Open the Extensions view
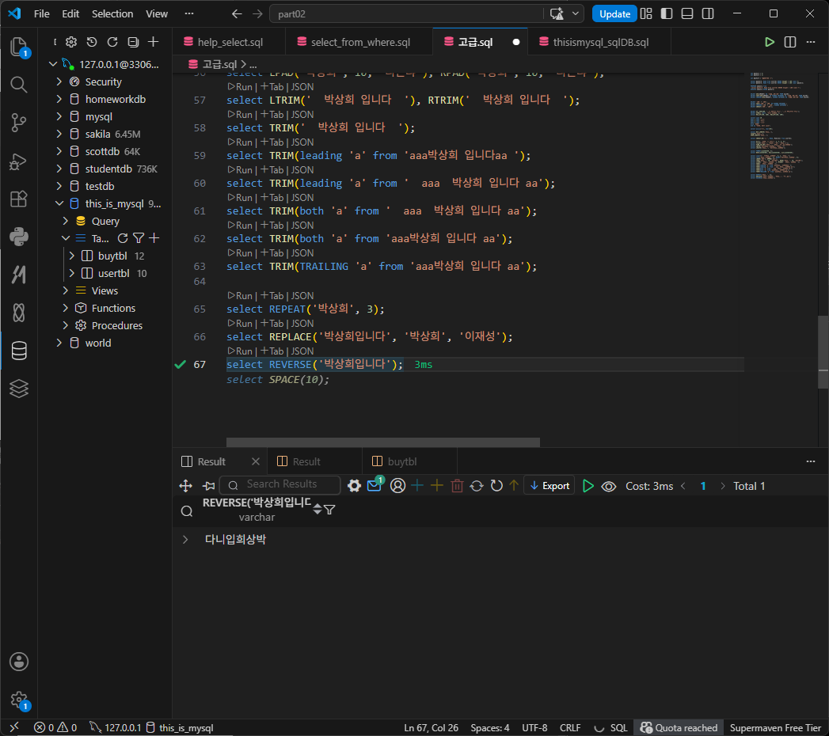The width and height of the screenshot is (829, 736). coord(19,199)
